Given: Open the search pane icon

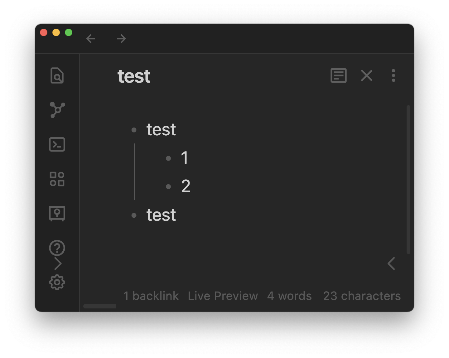Looking at the screenshot, I should pos(57,75).
